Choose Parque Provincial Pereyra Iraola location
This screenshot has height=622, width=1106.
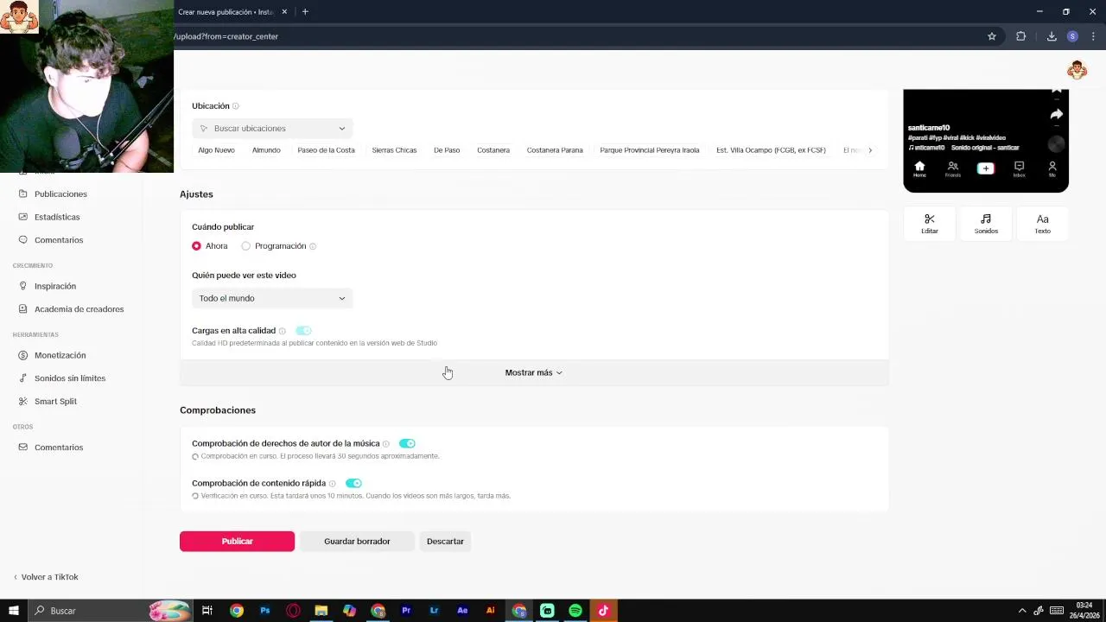coord(650,150)
